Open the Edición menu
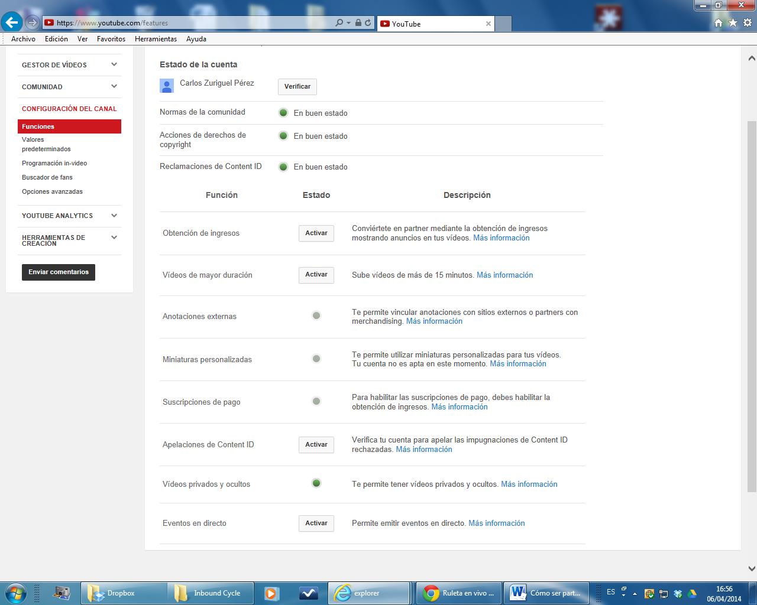 click(56, 39)
